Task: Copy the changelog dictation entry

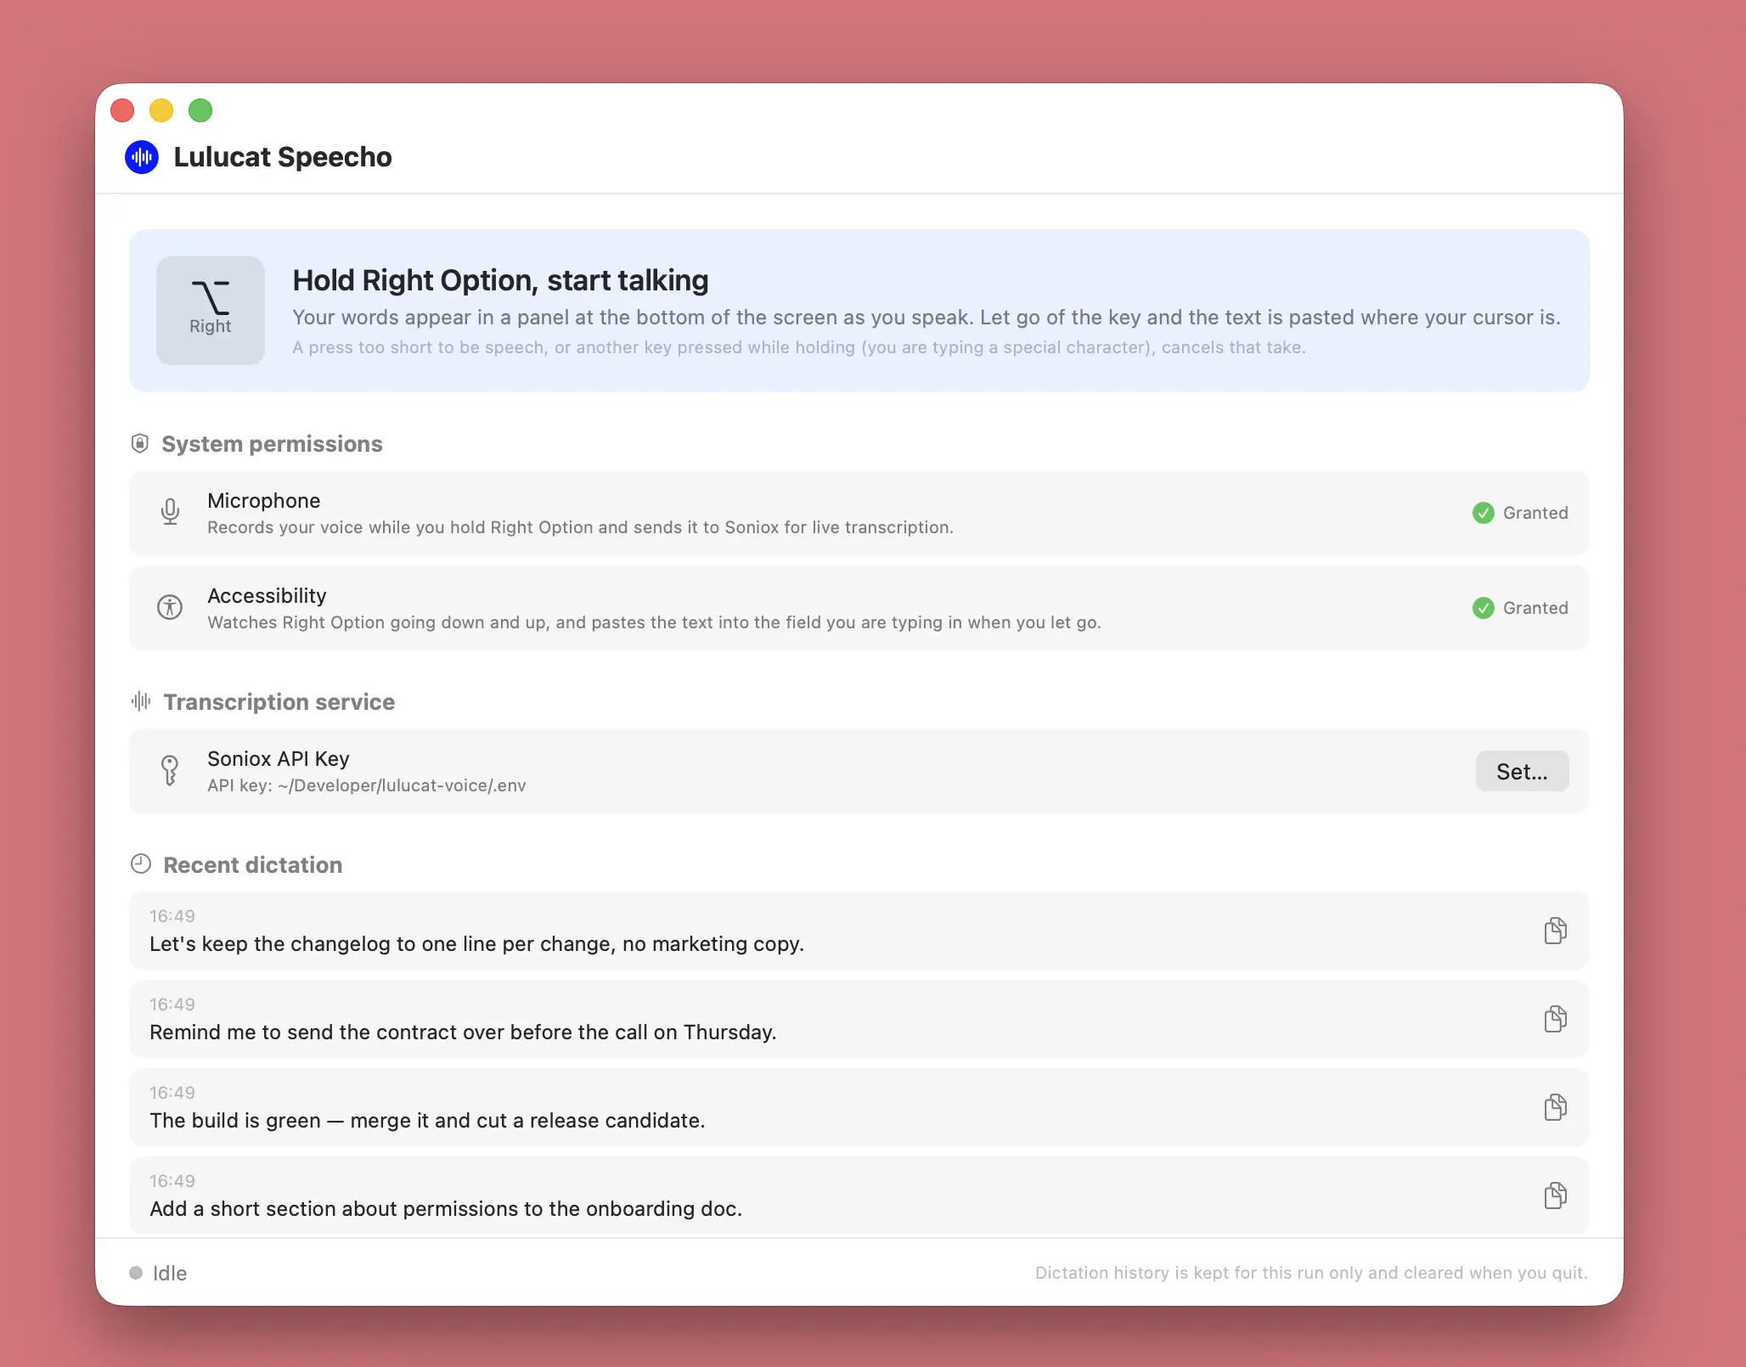Action: point(1555,931)
